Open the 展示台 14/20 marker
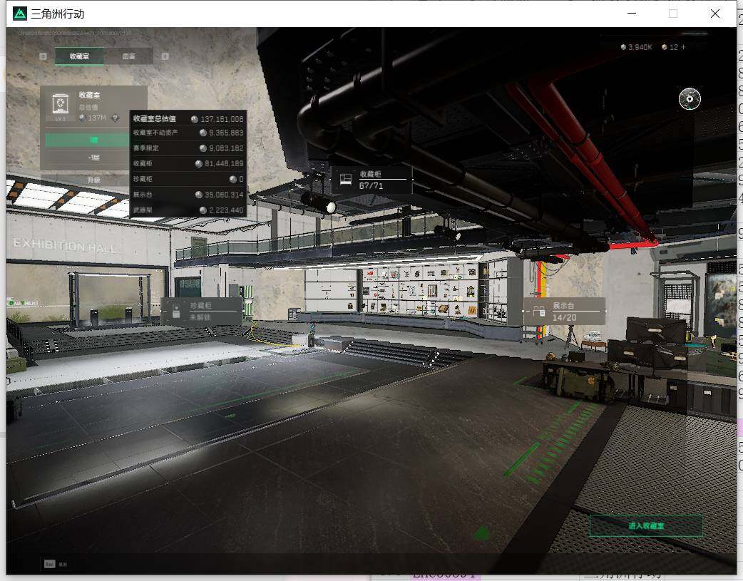743x581 pixels. 564,312
